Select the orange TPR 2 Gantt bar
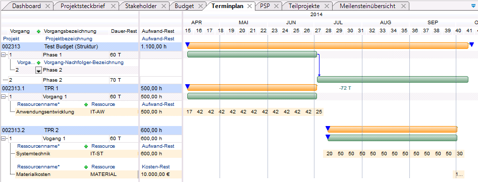 tap(393, 130)
